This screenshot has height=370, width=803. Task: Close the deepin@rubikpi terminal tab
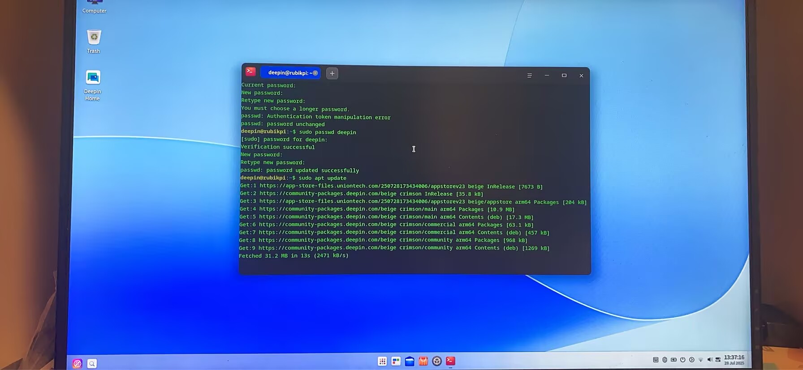click(x=315, y=73)
